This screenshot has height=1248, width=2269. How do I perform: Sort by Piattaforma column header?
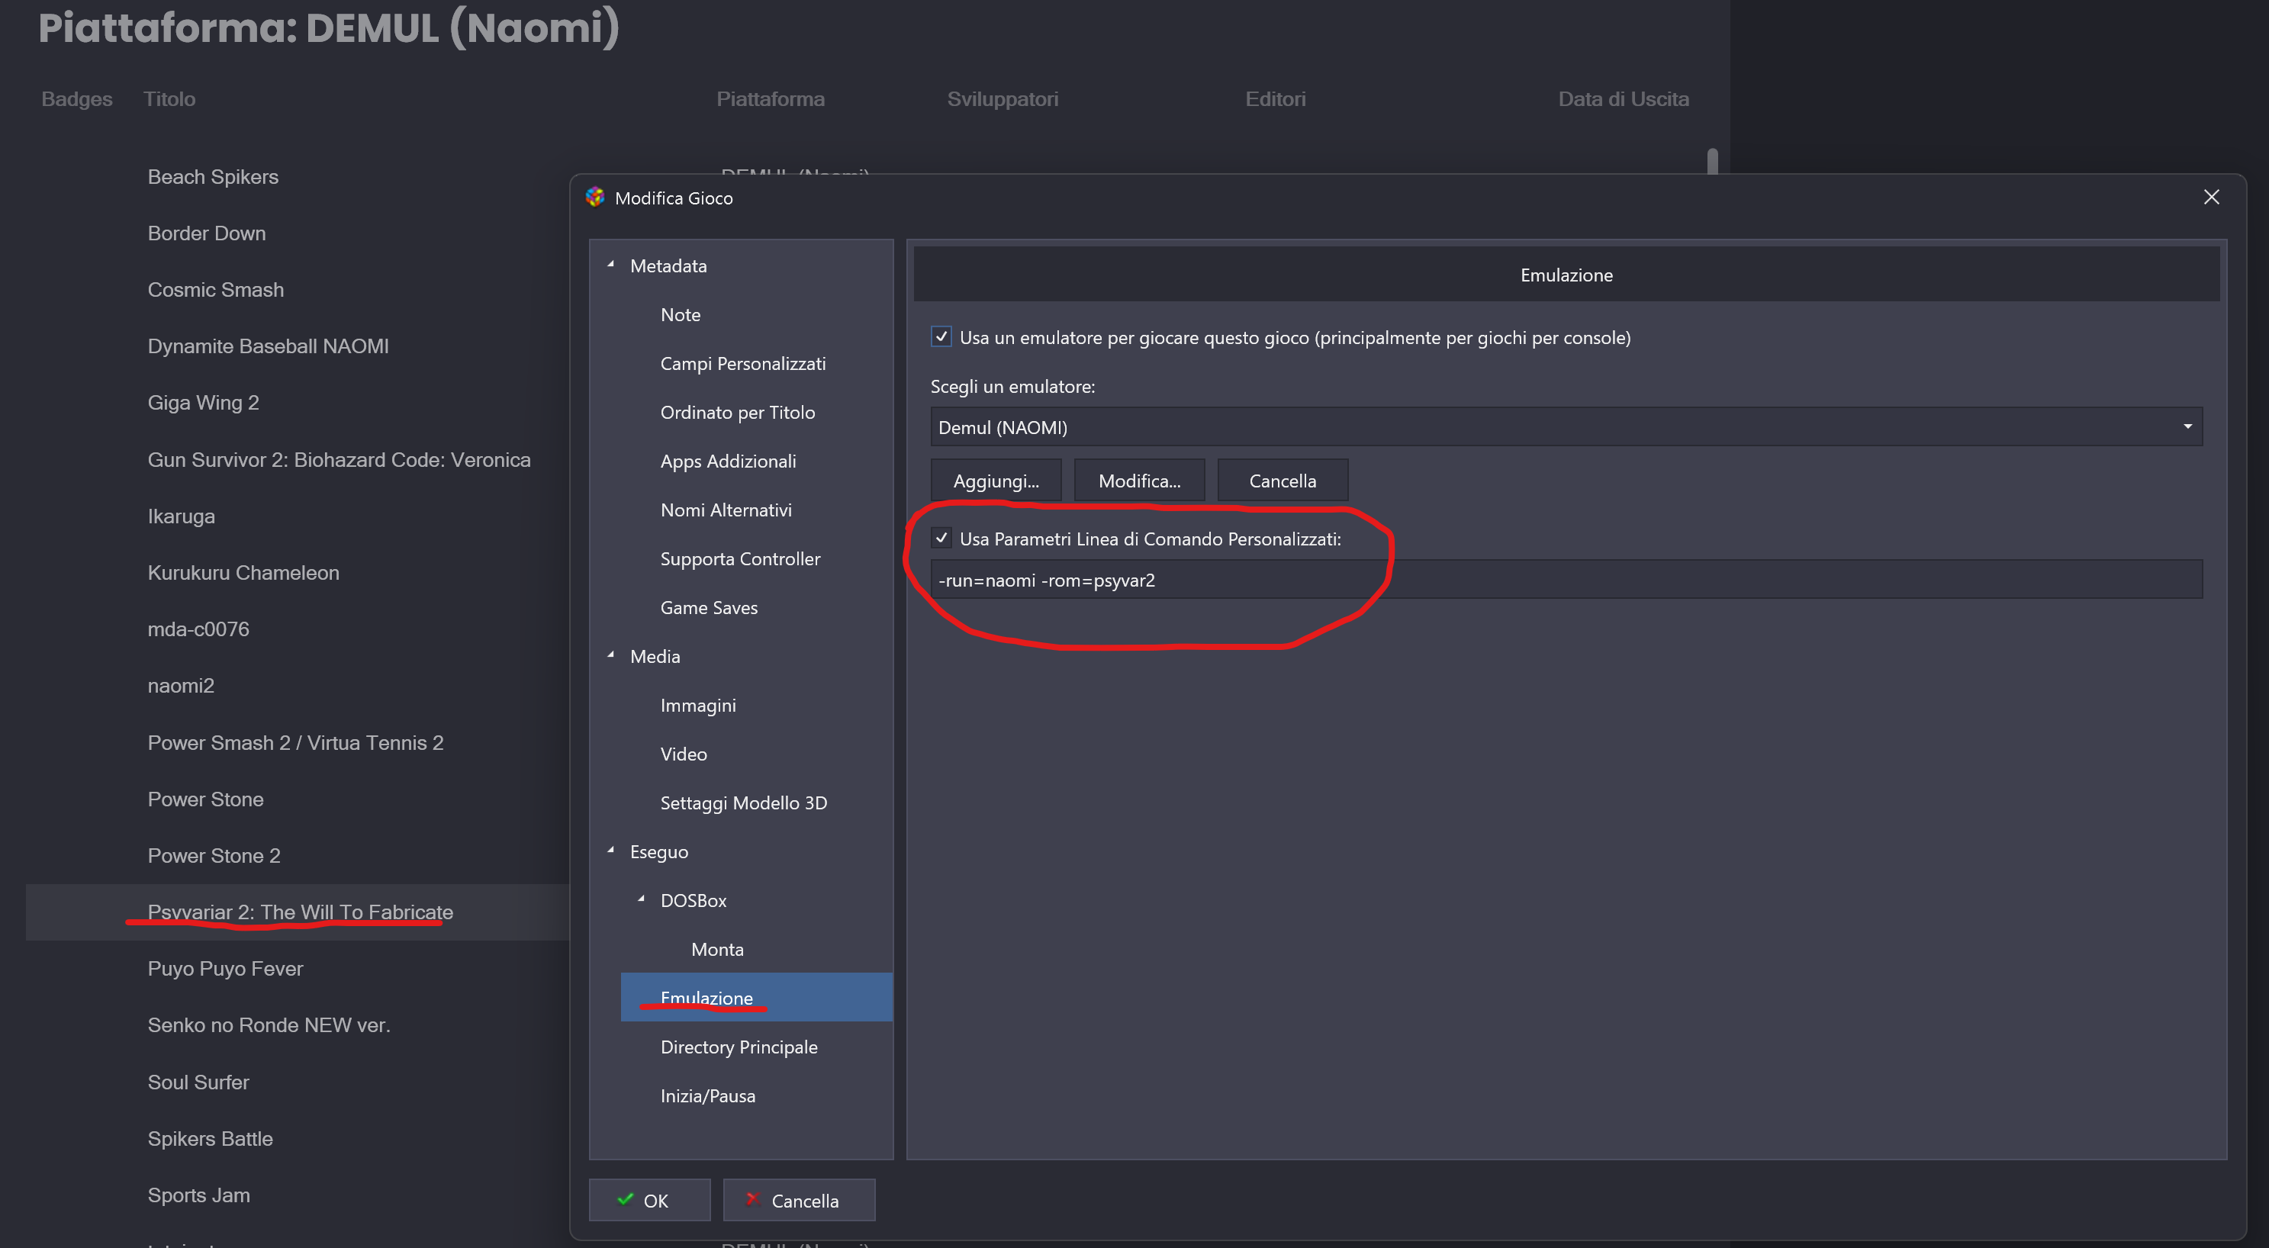770,98
